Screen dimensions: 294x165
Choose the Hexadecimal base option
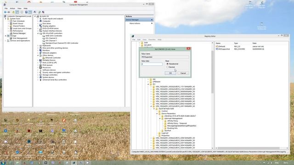pyautogui.click(x=167, y=64)
